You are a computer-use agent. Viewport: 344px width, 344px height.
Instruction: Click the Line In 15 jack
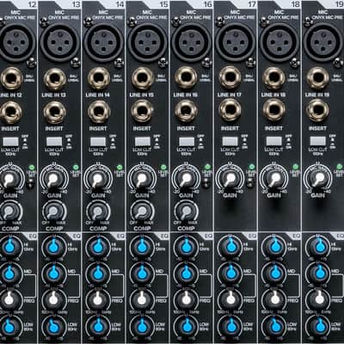coord(143,78)
